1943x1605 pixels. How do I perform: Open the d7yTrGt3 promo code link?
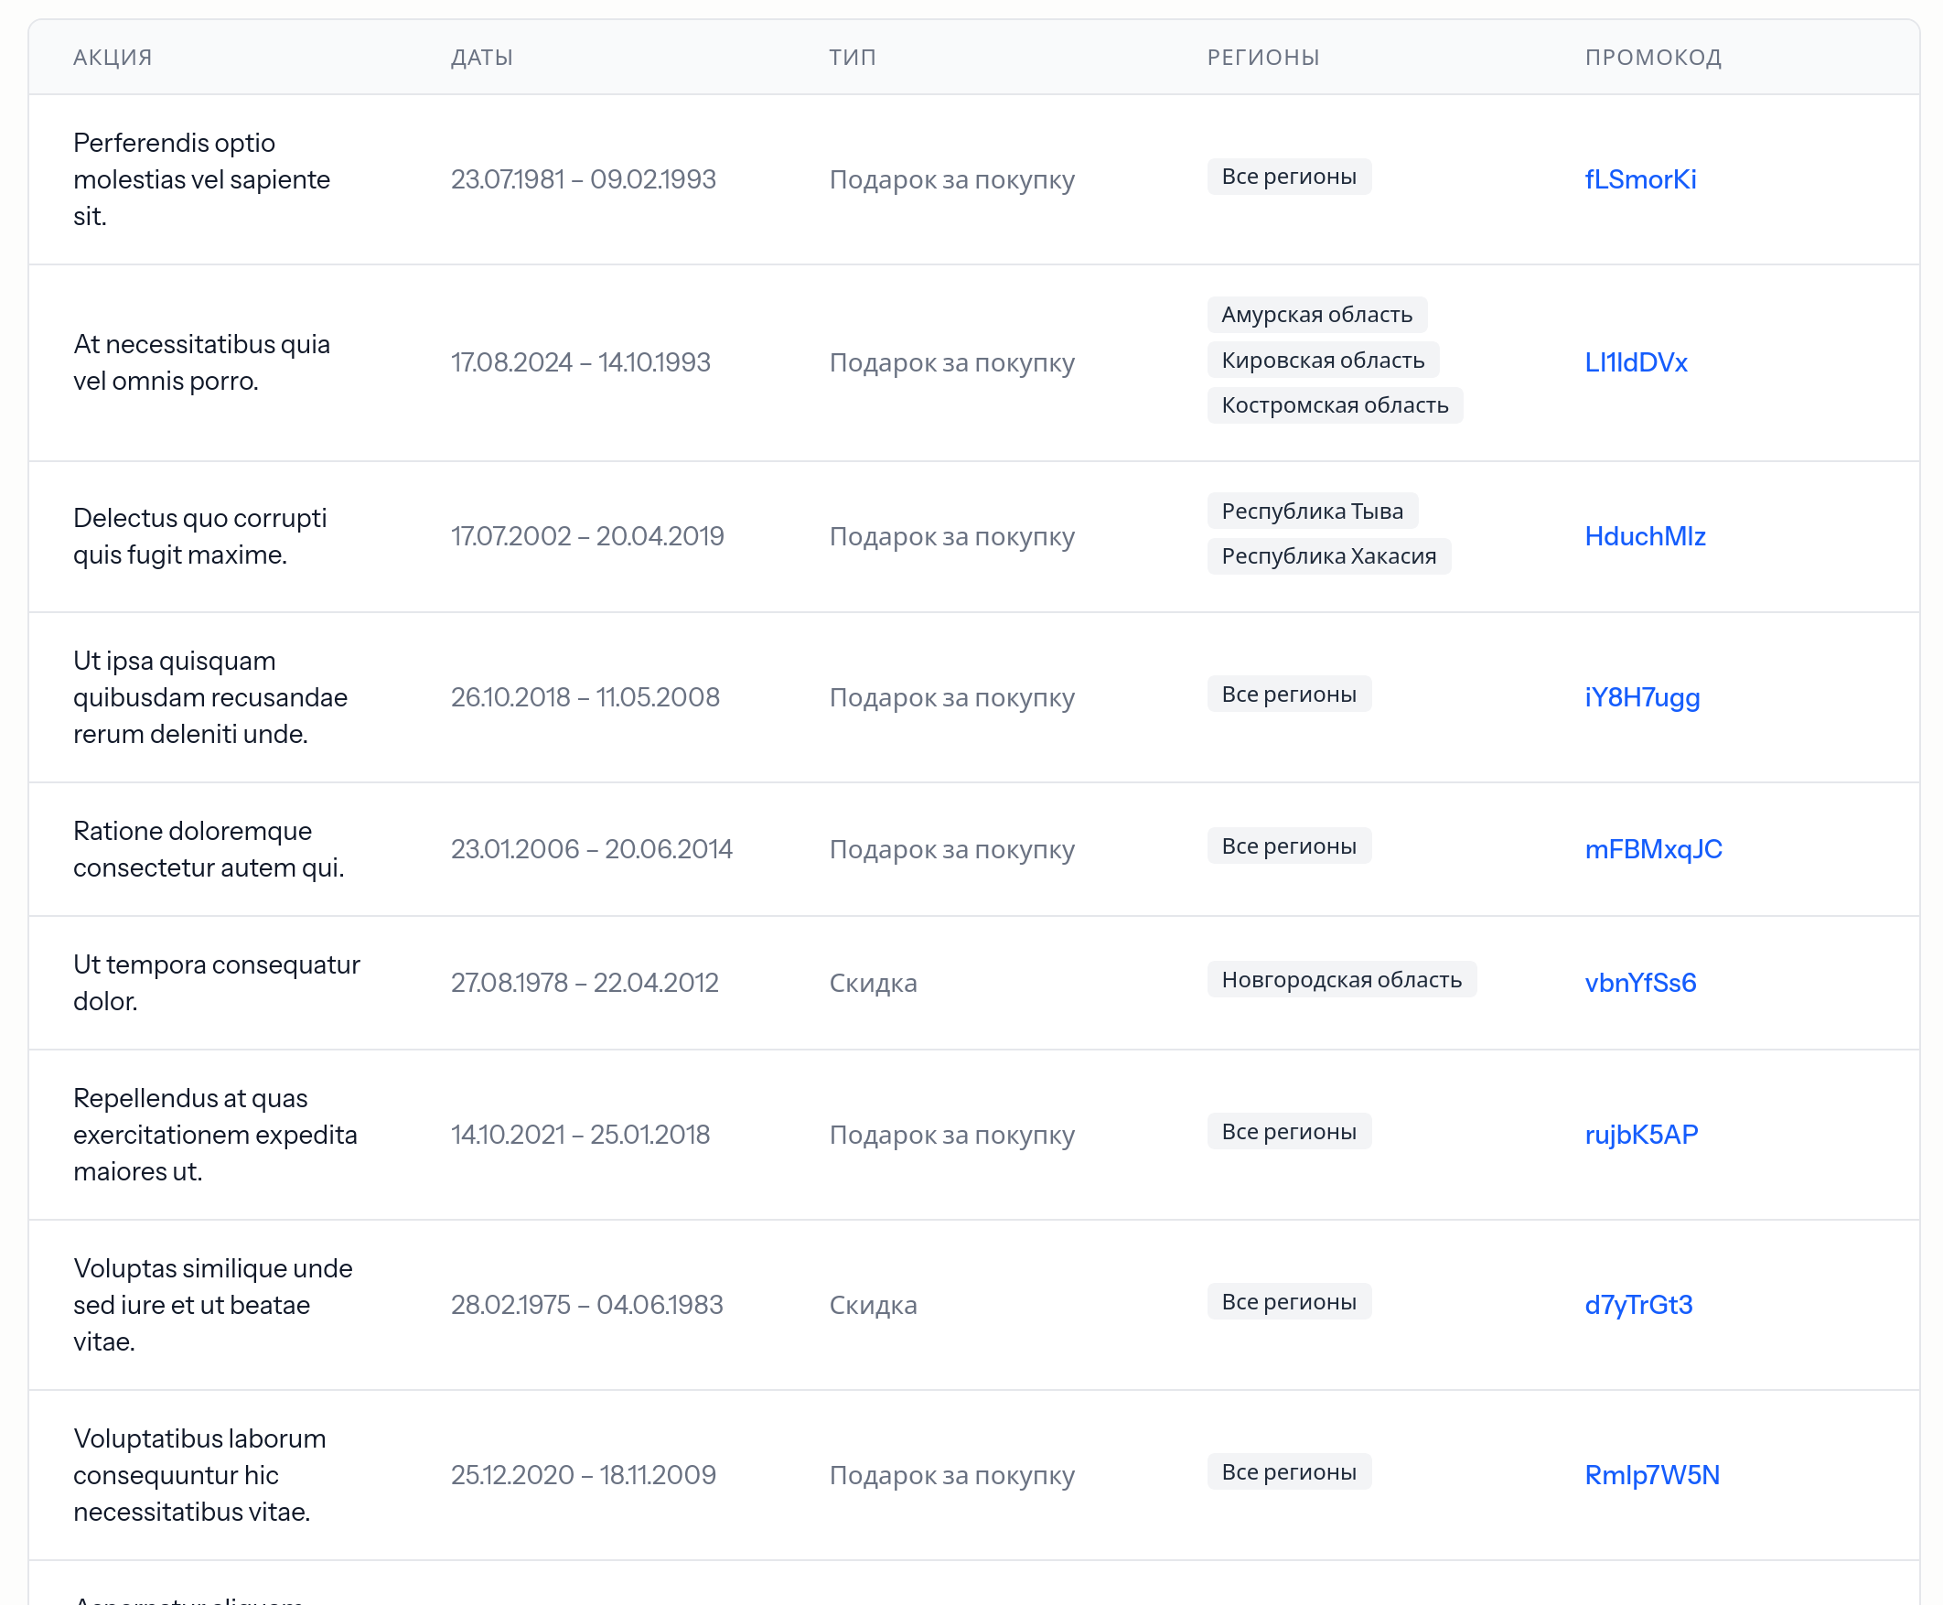click(x=1638, y=1305)
